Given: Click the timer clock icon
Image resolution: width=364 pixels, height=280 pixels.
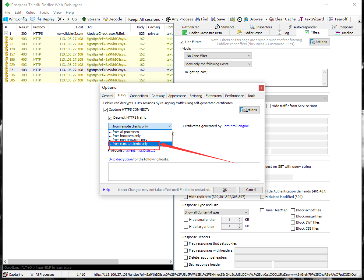Looking at the screenshot, I should click(x=240, y=19).
